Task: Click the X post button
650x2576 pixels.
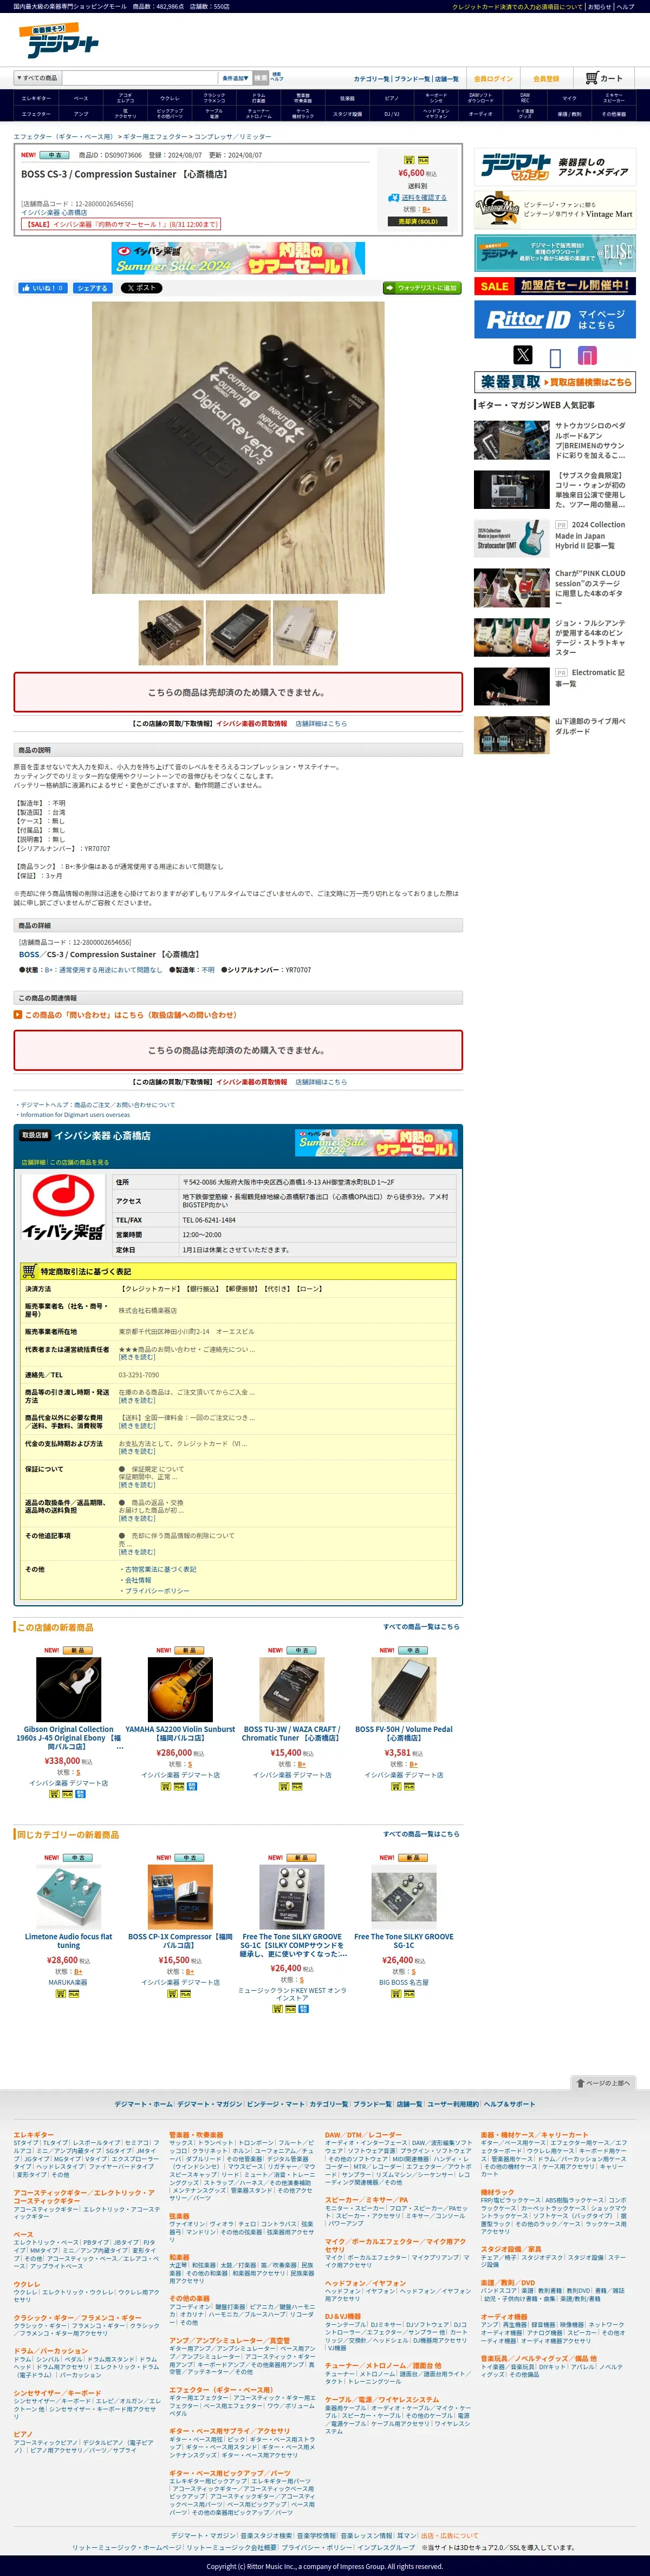Action: coord(141,288)
